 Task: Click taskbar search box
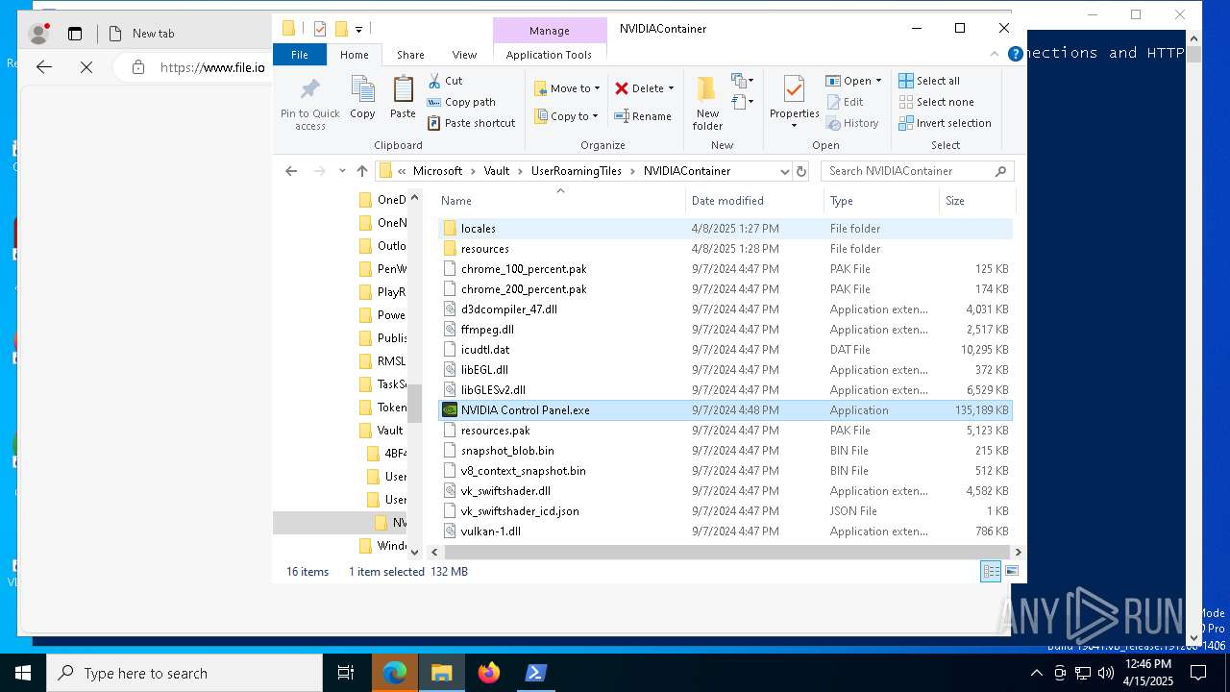[x=184, y=673]
